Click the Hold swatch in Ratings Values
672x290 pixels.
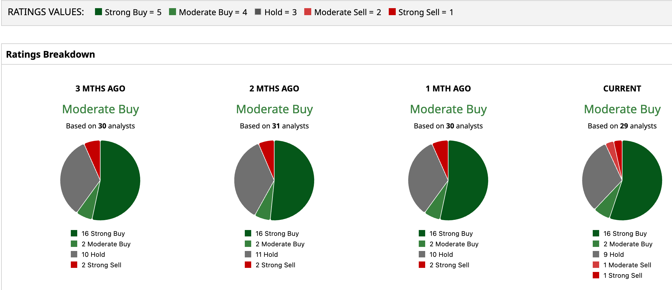(x=258, y=12)
